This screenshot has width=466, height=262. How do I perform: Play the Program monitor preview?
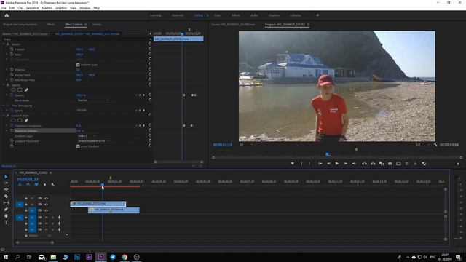coord(337,164)
